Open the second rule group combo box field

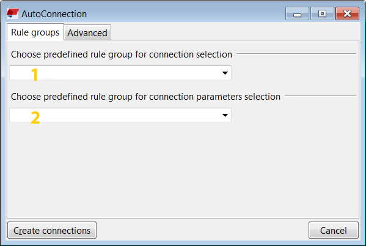pyautogui.click(x=120, y=115)
